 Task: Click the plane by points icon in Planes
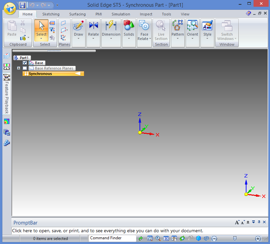63,30
